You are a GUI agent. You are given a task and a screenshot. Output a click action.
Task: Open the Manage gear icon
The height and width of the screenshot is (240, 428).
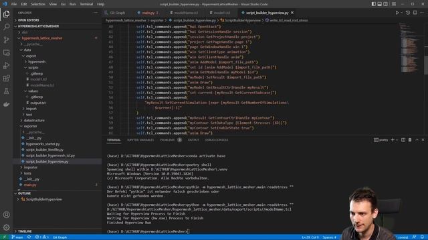pos(6,227)
